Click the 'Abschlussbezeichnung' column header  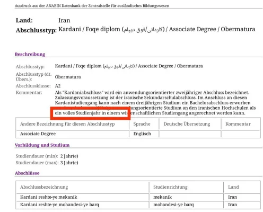(x=44, y=187)
